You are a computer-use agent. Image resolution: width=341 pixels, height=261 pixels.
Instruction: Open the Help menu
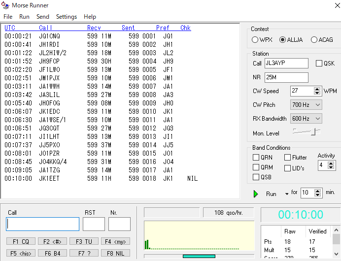pos(90,17)
